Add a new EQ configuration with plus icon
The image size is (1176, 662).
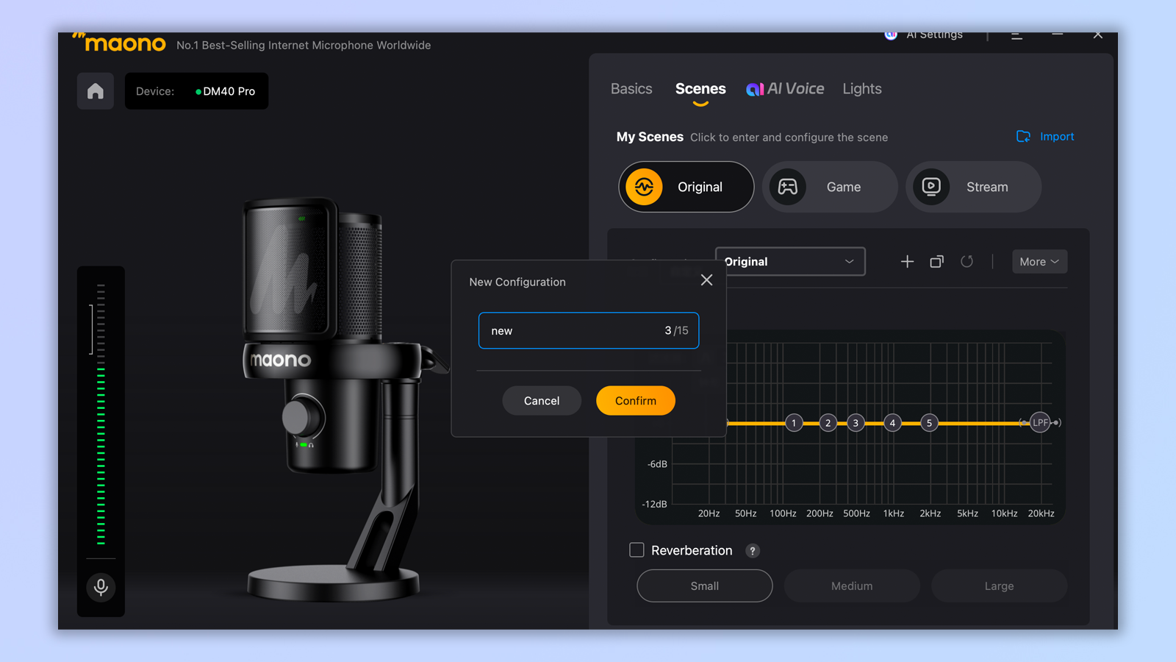(907, 261)
